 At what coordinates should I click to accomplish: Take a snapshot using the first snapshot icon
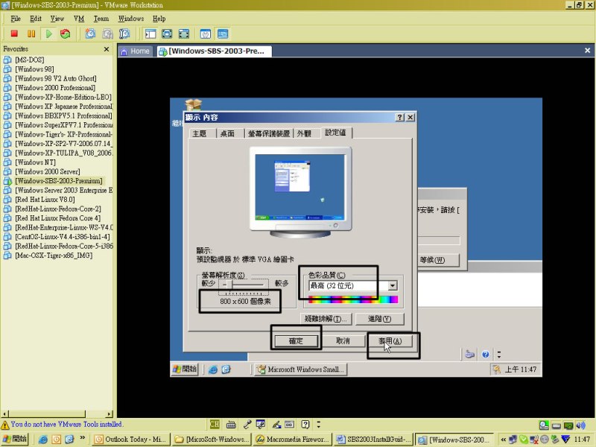tap(90, 34)
